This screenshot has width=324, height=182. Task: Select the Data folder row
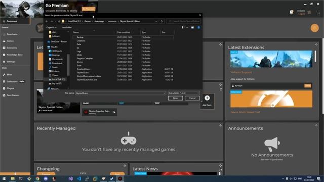point(123,44)
